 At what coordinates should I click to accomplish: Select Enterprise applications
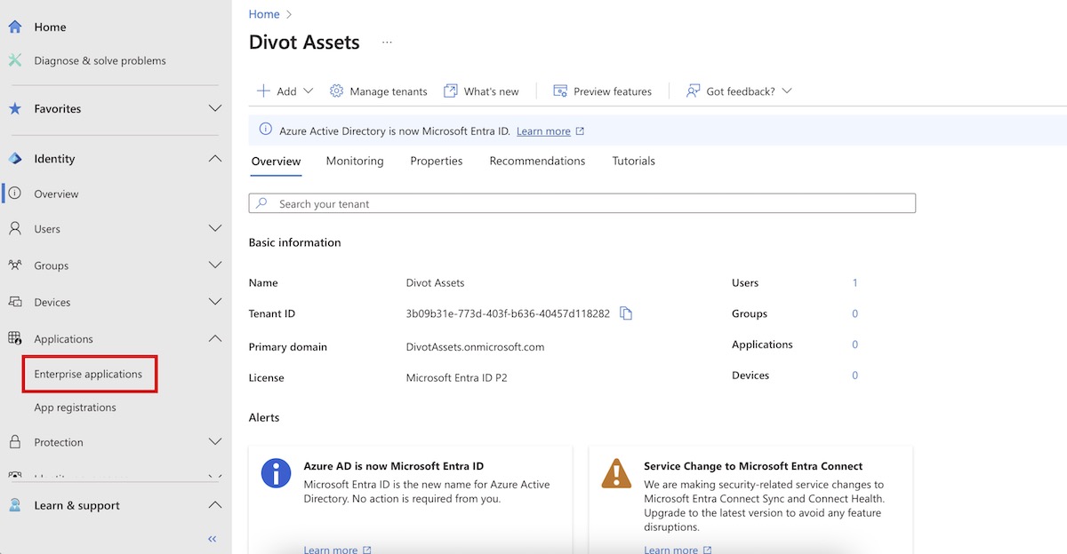(x=88, y=374)
